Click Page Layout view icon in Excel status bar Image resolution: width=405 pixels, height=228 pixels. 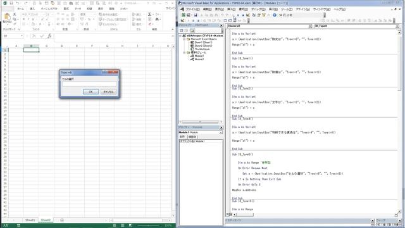122,225
